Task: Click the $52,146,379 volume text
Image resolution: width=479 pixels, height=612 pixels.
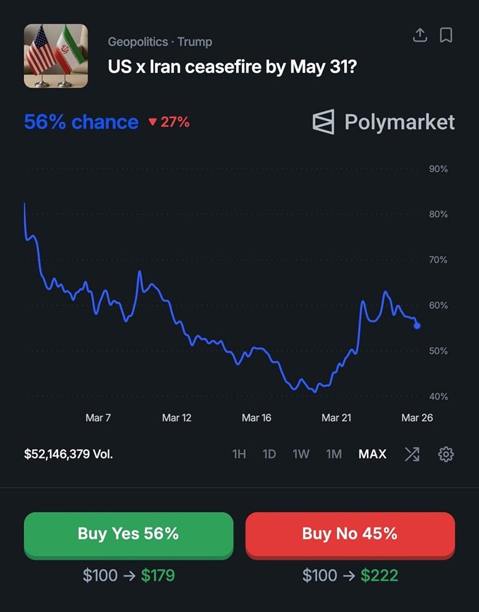Action: point(69,454)
